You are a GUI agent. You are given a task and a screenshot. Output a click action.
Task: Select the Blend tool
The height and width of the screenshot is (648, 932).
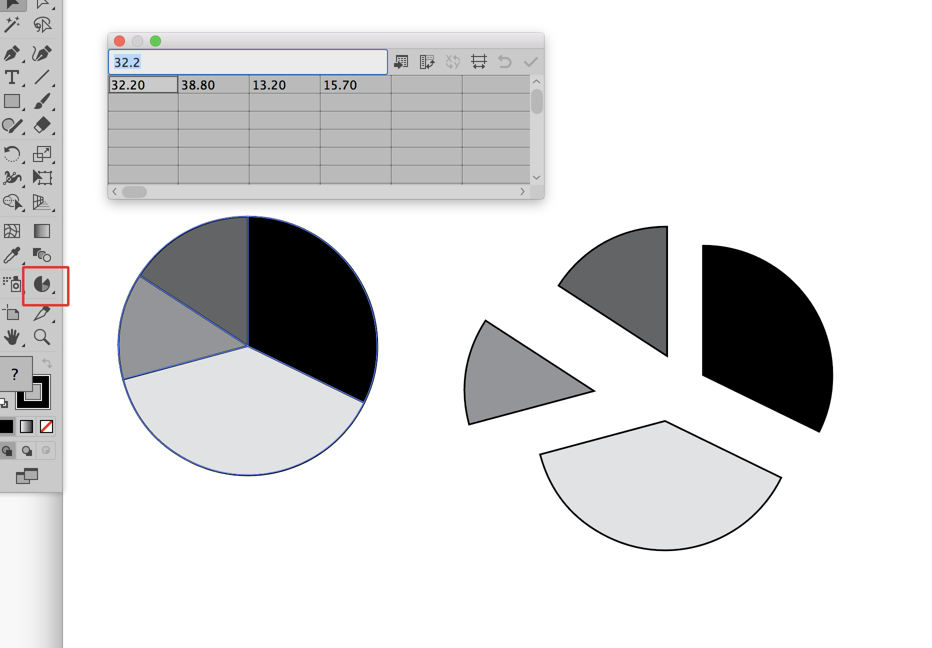[x=42, y=255]
